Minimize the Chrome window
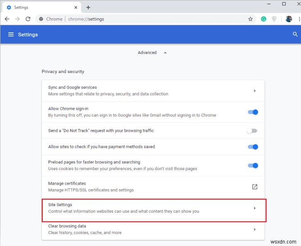This screenshot has width=301, height=246. point(269,4)
